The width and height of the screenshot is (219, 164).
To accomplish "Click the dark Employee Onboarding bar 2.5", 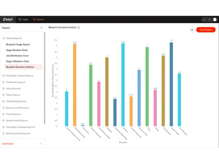I will coord(115,112).
